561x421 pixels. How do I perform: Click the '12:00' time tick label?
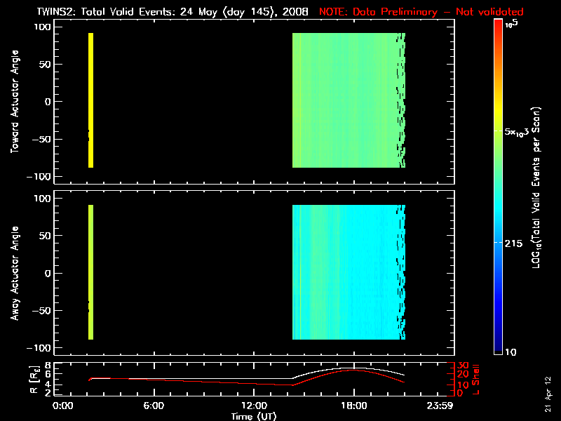click(254, 406)
